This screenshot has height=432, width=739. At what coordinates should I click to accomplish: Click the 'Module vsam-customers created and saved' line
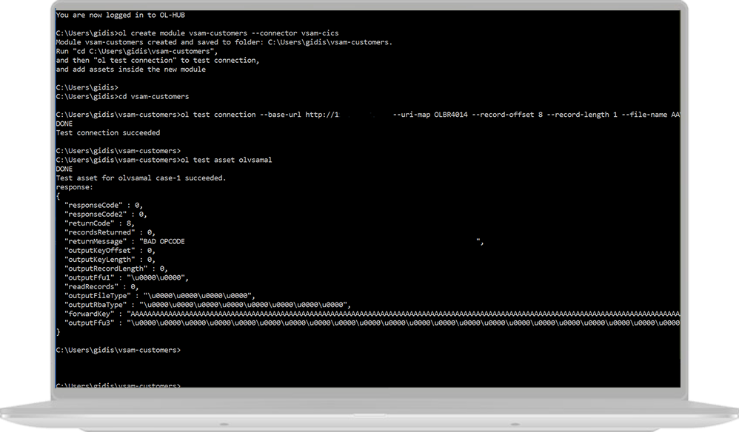pyautogui.click(x=224, y=42)
